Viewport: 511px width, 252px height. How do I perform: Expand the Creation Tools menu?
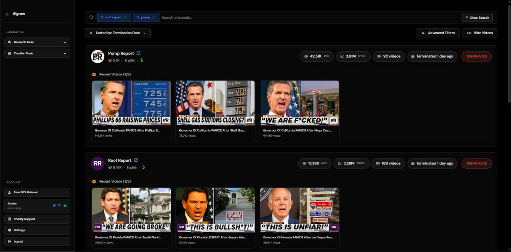[37, 53]
